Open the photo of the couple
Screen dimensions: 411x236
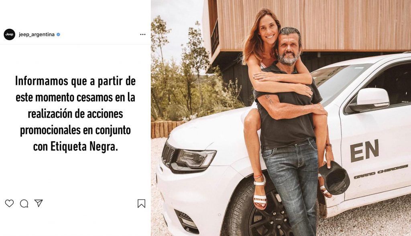tap(281, 118)
